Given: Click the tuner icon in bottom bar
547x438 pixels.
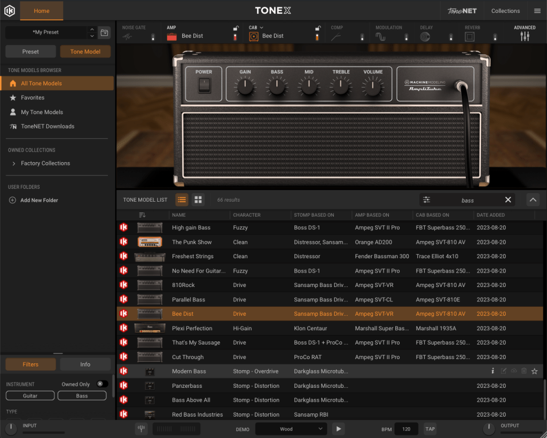Looking at the screenshot, I should point(142,429).
